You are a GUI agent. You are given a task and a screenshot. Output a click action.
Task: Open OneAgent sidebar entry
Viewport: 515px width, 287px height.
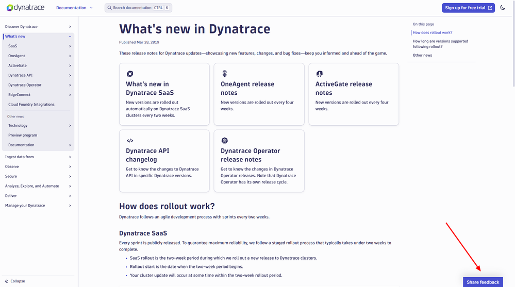tap(16, 56)
